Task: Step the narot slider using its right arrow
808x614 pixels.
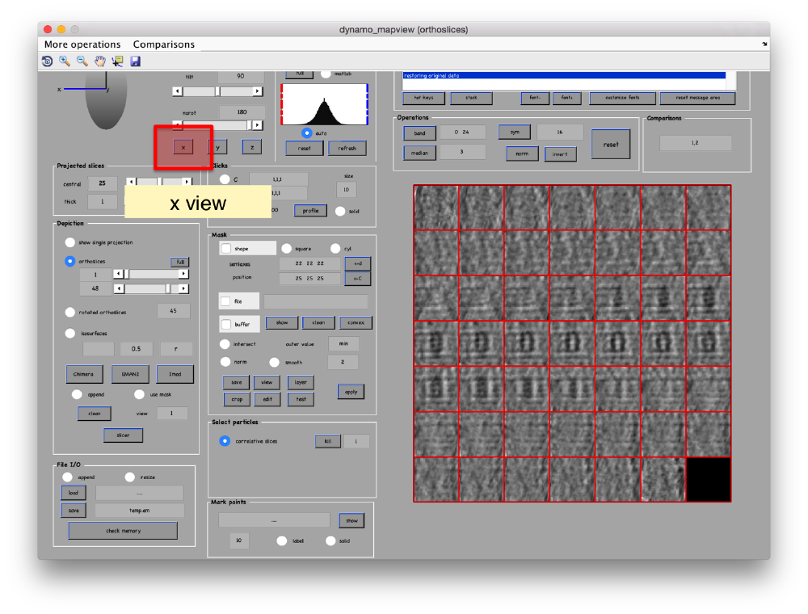Action: coord(258,124)
